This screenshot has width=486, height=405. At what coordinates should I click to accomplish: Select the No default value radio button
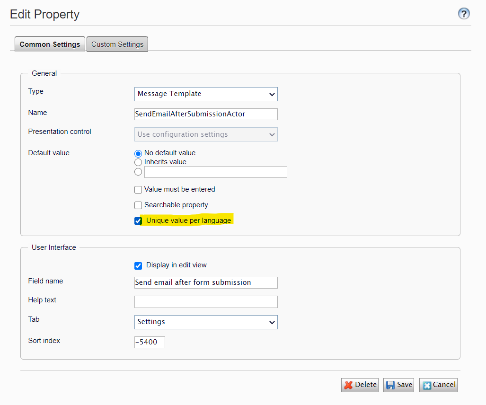(138, 153)
